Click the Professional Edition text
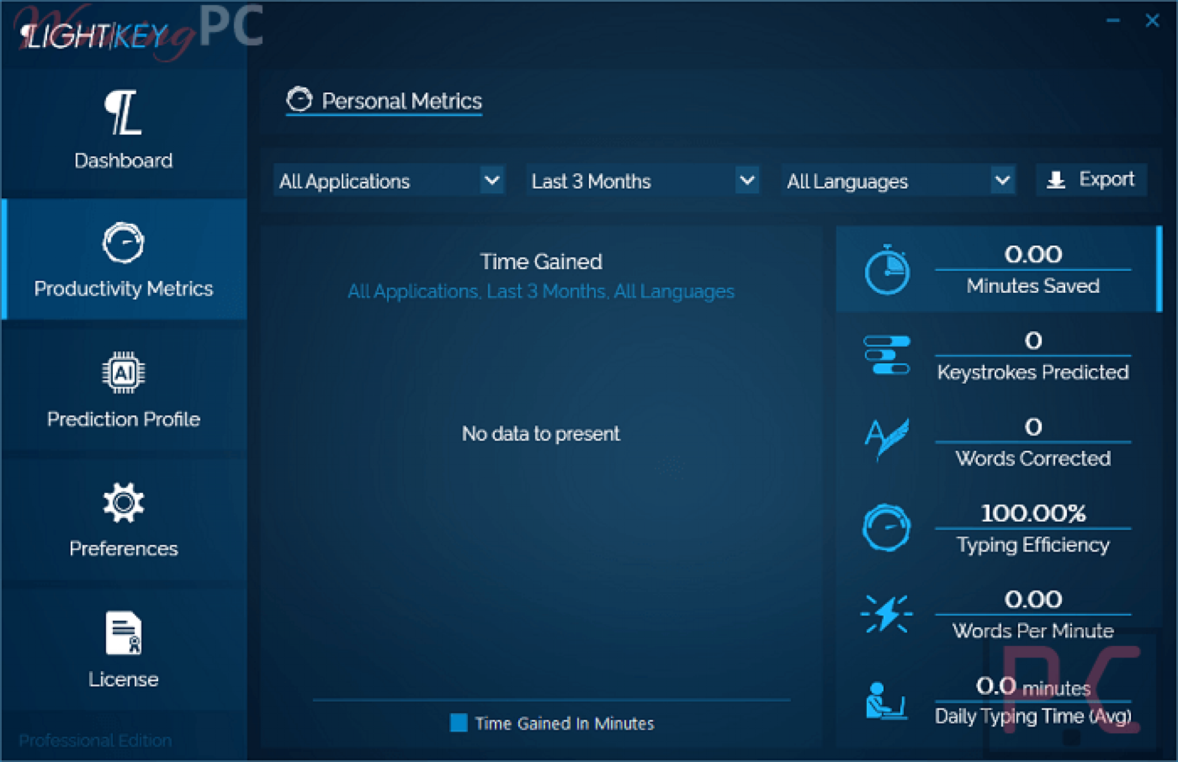1178x762 pixels. click(x=95, y=740)
